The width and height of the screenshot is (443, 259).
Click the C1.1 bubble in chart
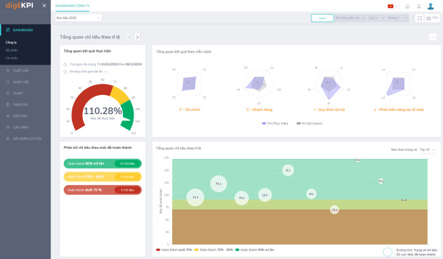tap(196, 198)
